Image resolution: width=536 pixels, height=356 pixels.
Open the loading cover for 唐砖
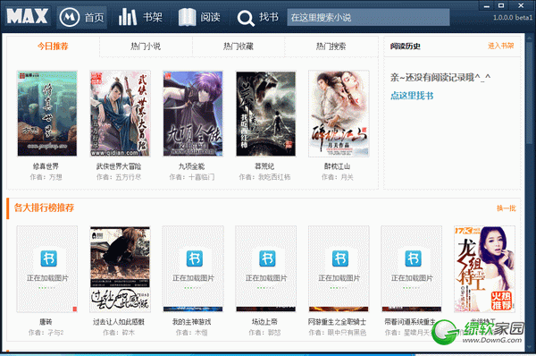(x=47, y=269)
